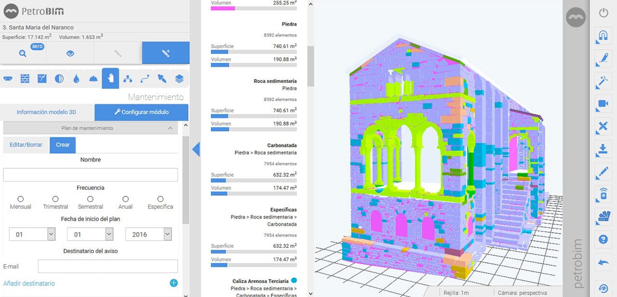Select the Mensual frequency radio button
The width and height of the screenshot is (617, 297).
(x=20, y=199)
